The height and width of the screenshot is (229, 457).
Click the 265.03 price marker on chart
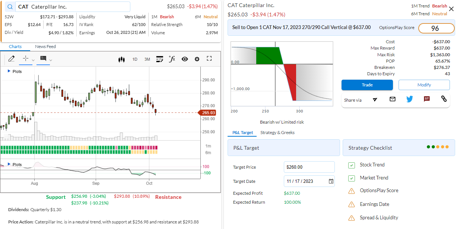[208, 112]
